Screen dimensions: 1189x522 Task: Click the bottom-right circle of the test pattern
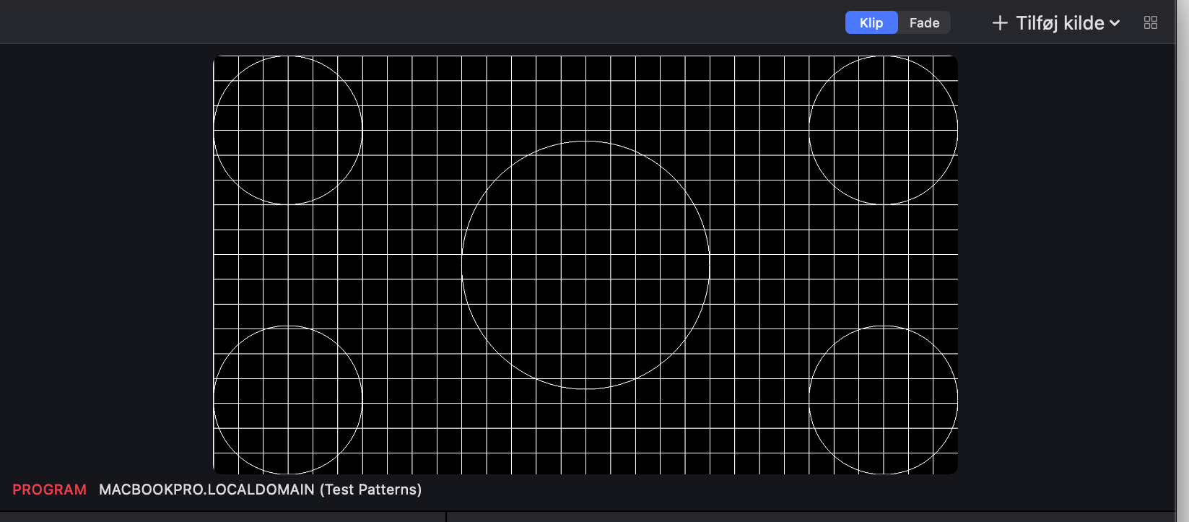pyautogui.click(x=884, y=400)
